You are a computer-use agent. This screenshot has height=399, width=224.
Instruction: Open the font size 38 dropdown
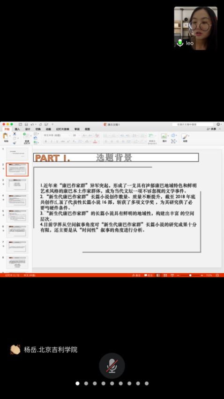click(76, 135)
